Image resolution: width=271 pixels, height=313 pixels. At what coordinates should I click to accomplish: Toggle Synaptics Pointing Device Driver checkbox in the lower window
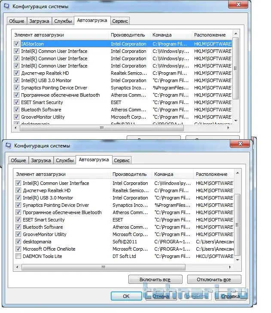point(18,205)
